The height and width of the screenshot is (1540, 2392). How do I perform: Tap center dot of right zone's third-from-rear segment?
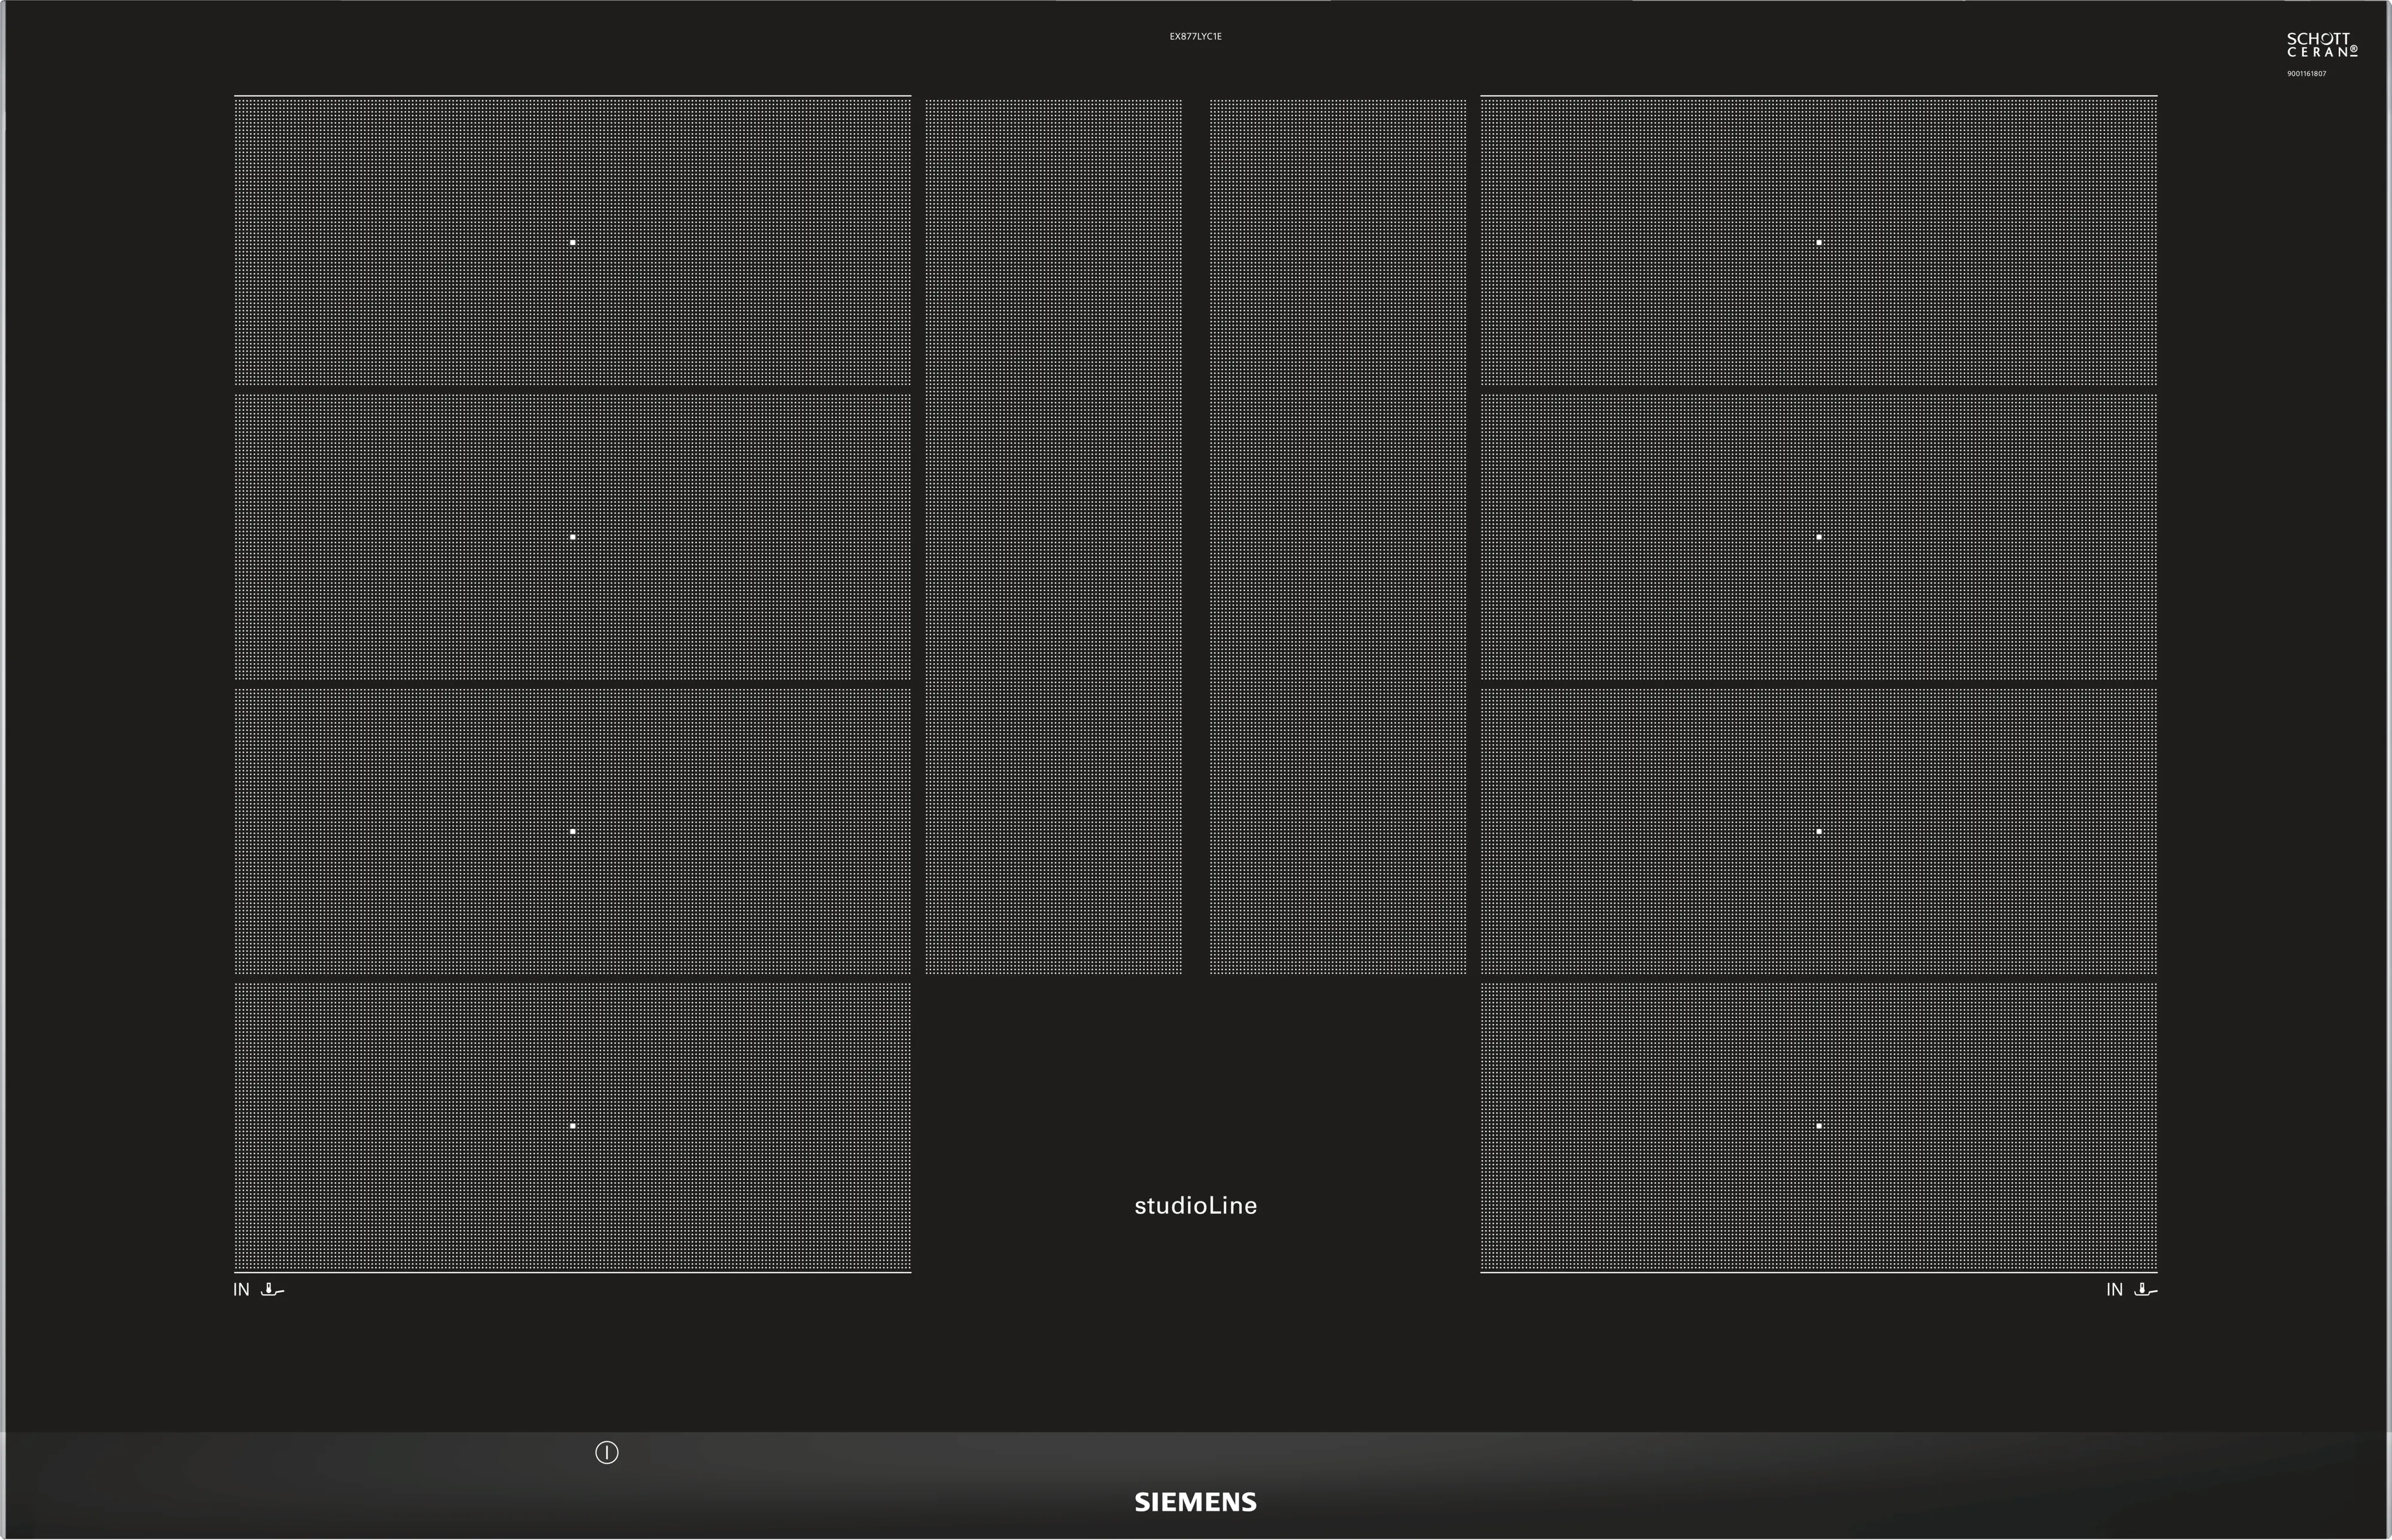(1819, 832)
